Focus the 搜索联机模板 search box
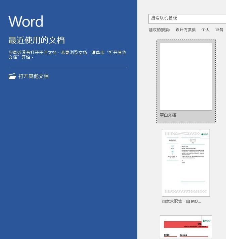The image size is (226, 239). (x=187, y=18)
